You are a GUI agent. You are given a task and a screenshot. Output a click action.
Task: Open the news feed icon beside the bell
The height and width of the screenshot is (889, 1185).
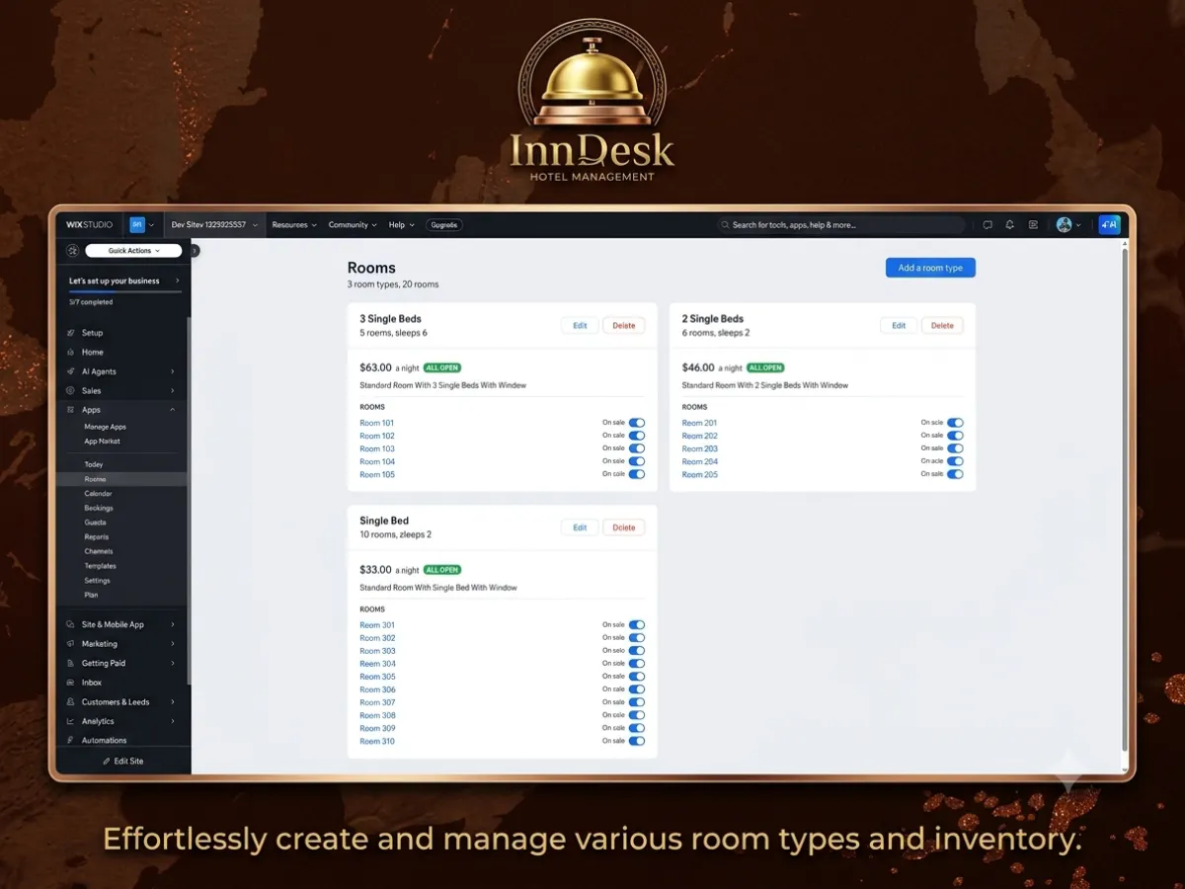1033,225
